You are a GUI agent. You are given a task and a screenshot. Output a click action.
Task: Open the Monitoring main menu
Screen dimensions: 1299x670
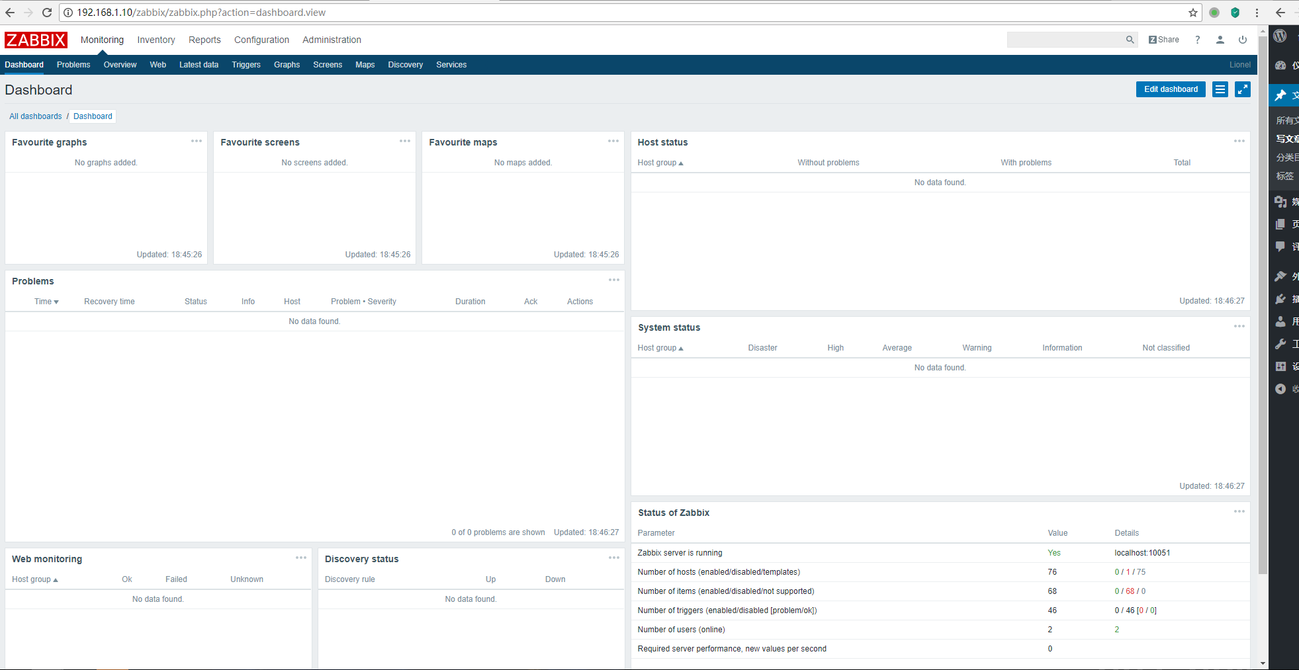click(102, 40)
